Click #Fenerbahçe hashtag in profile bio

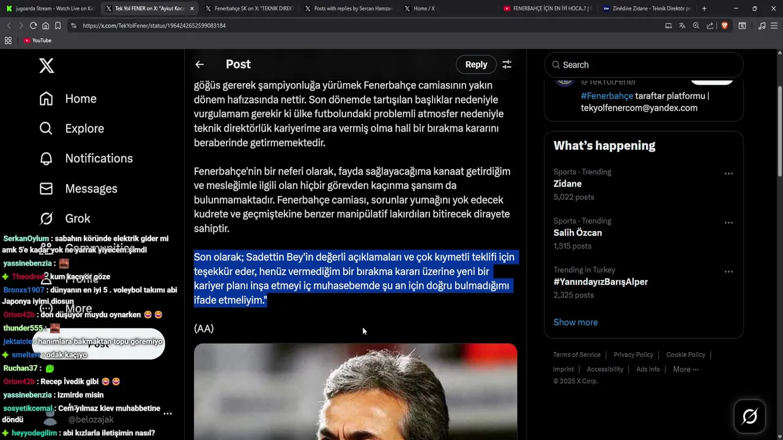click(x=607, y=96)
